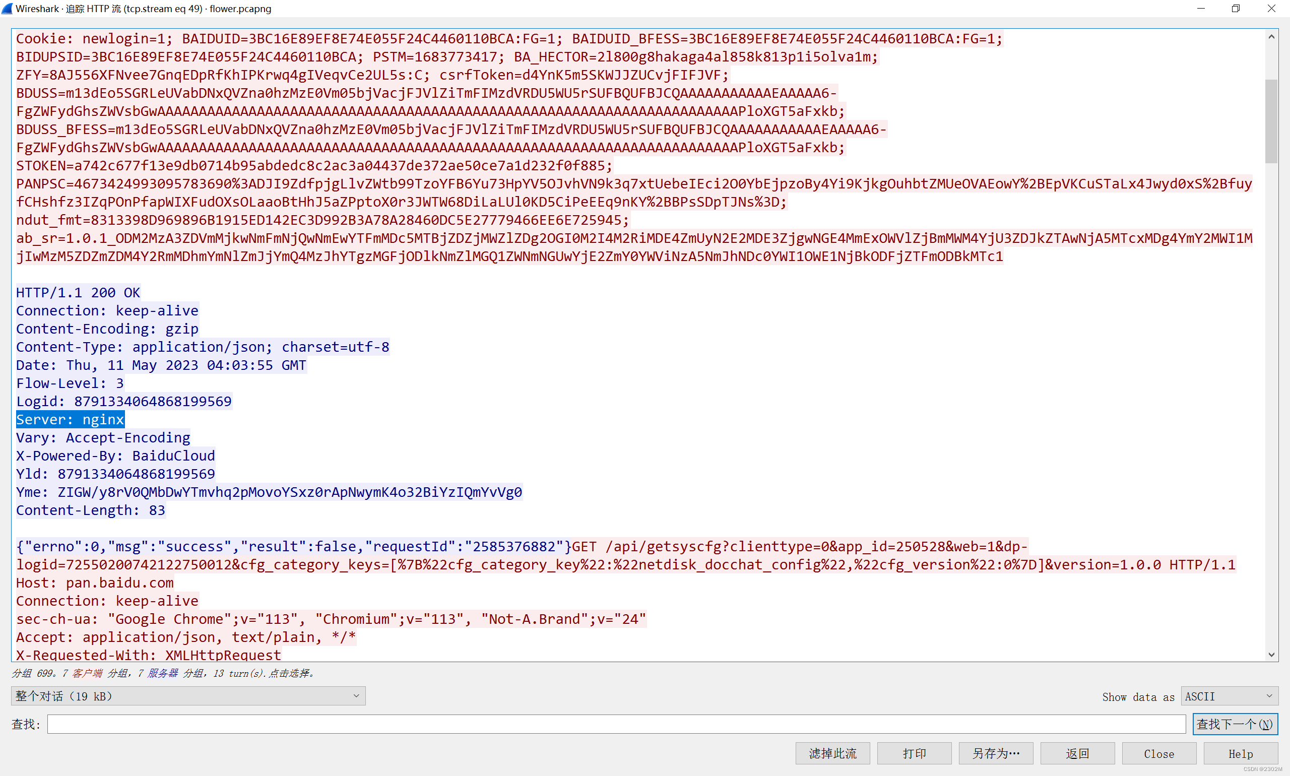The image size is (1290, 776).
Task: Open the Show data as ASCII dropdown
Action: coord(1229,696)
